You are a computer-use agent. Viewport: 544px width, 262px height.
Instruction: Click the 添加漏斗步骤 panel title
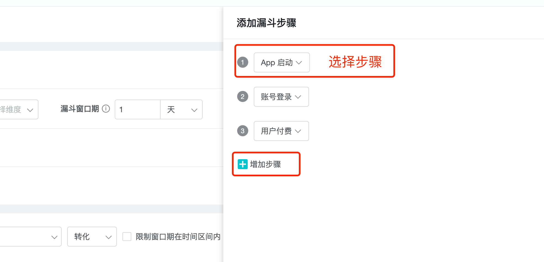266,23
